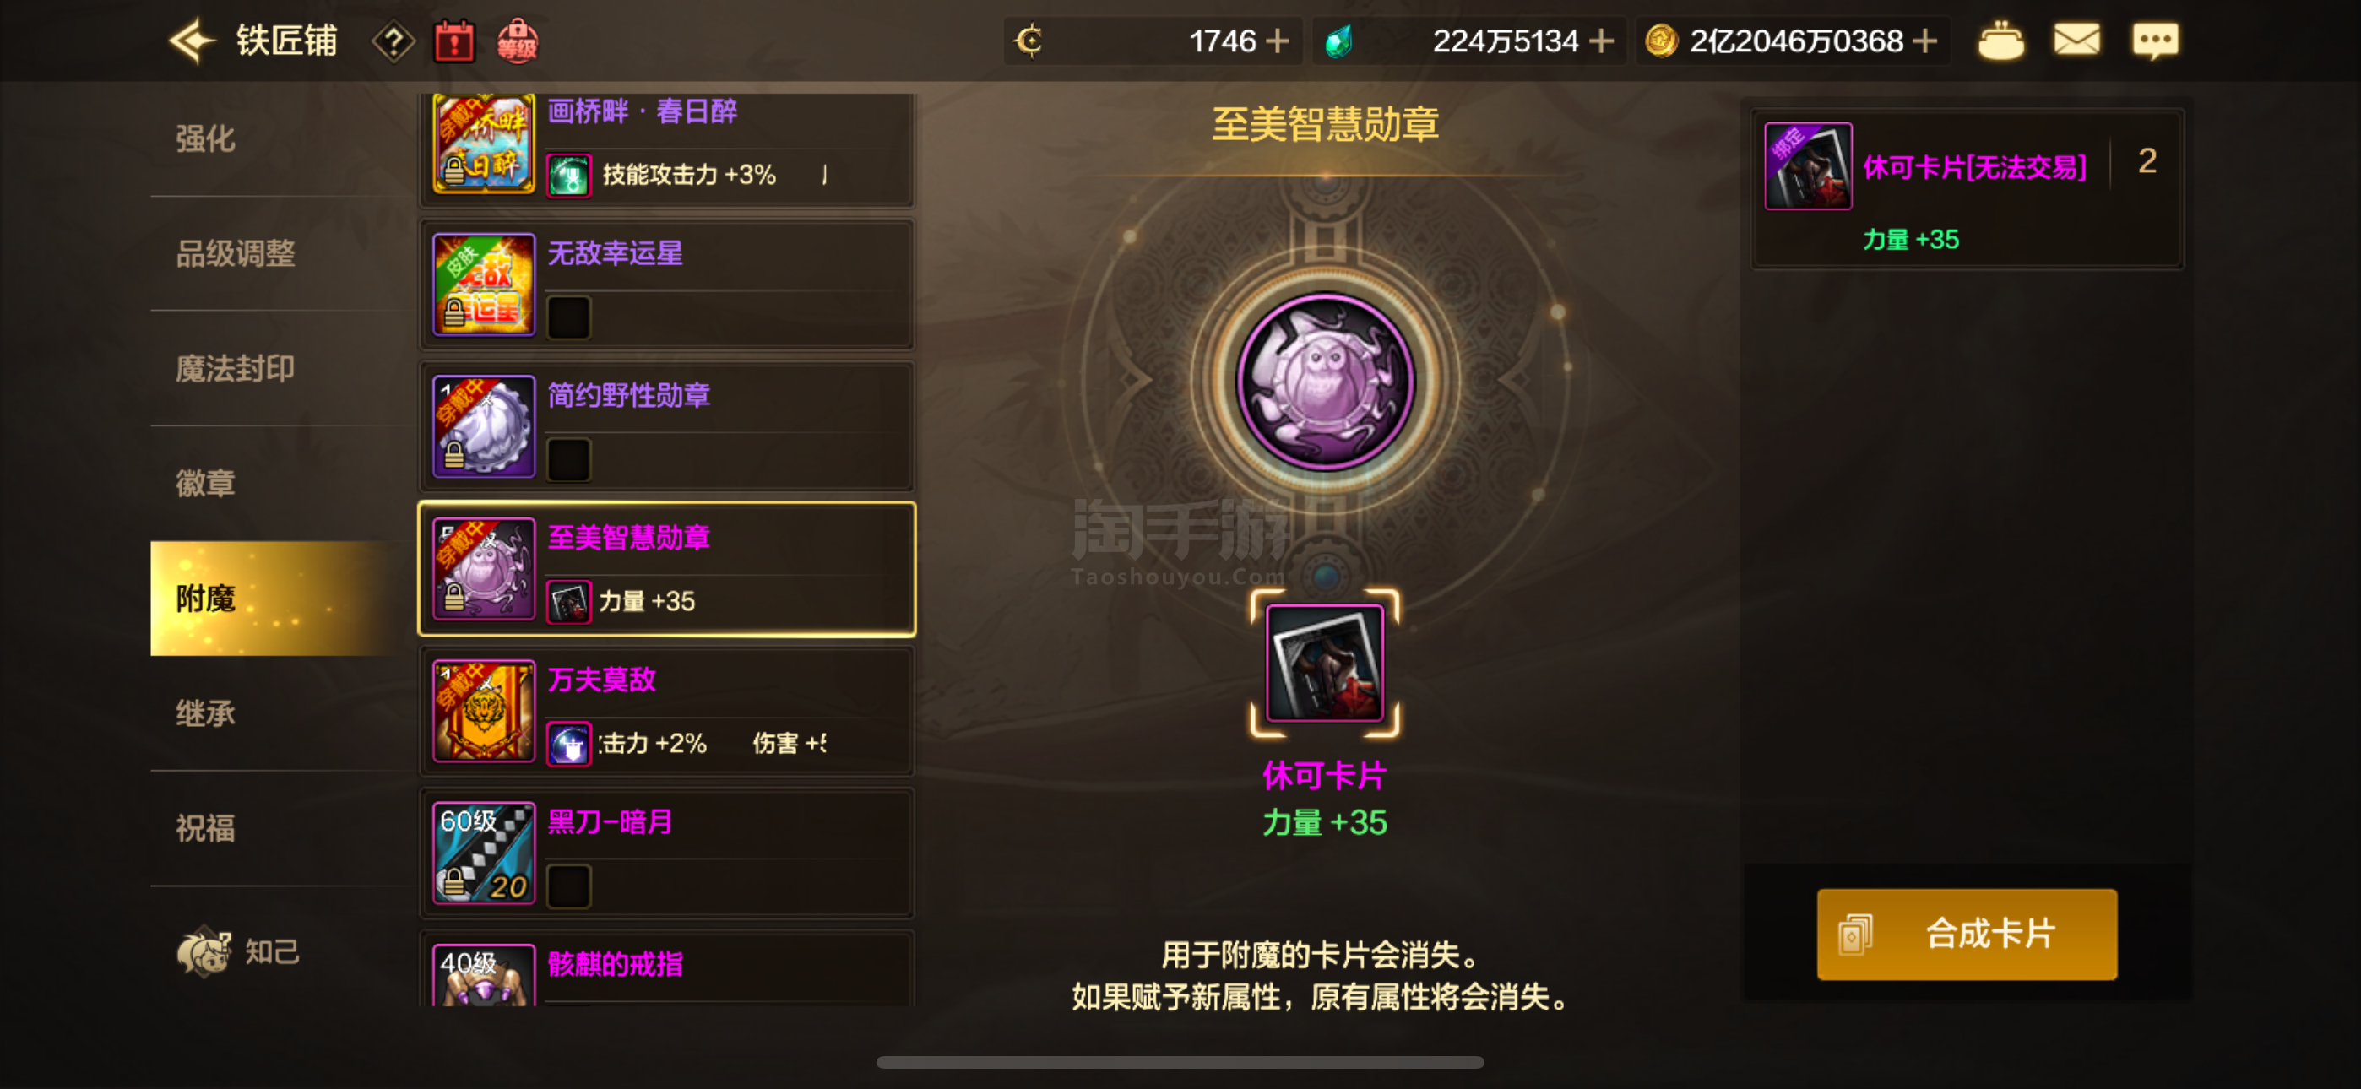Select the 休可卡片[无法交易] card entry
This screenshot has height=1089, width=2361.
(x=1967, y=189)
